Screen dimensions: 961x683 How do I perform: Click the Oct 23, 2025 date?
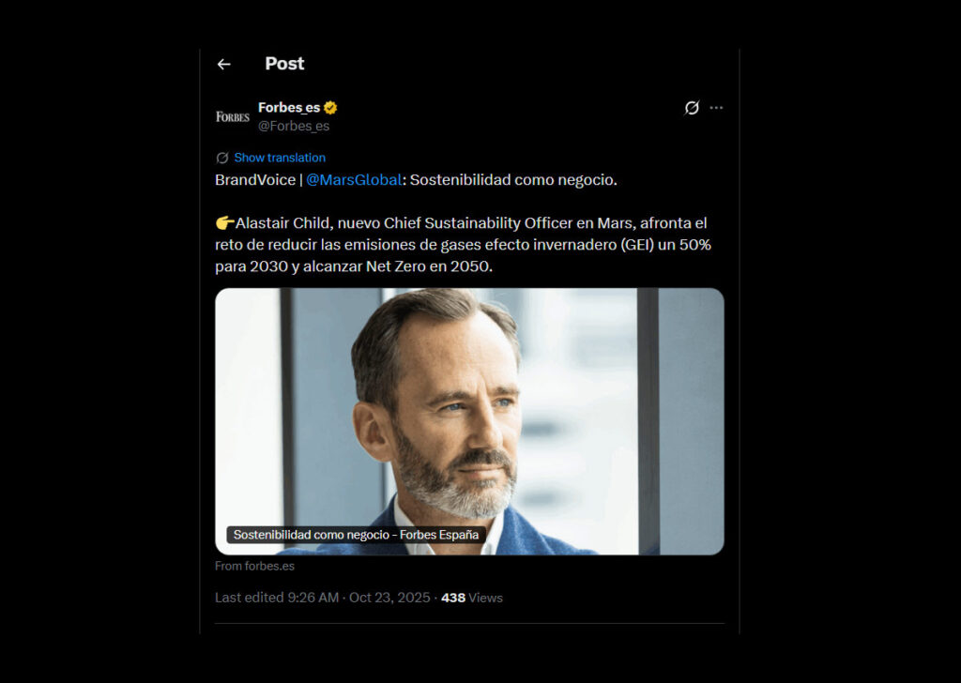tap(390, 598)
